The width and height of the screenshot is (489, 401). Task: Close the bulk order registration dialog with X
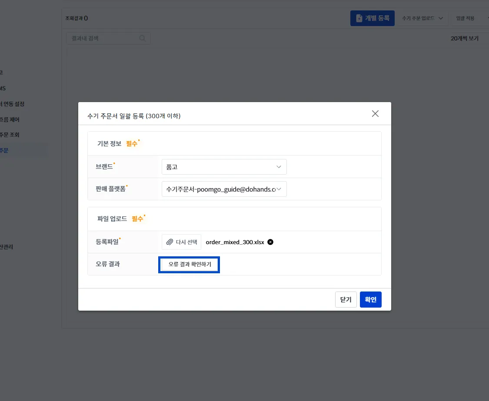(375, 113)
